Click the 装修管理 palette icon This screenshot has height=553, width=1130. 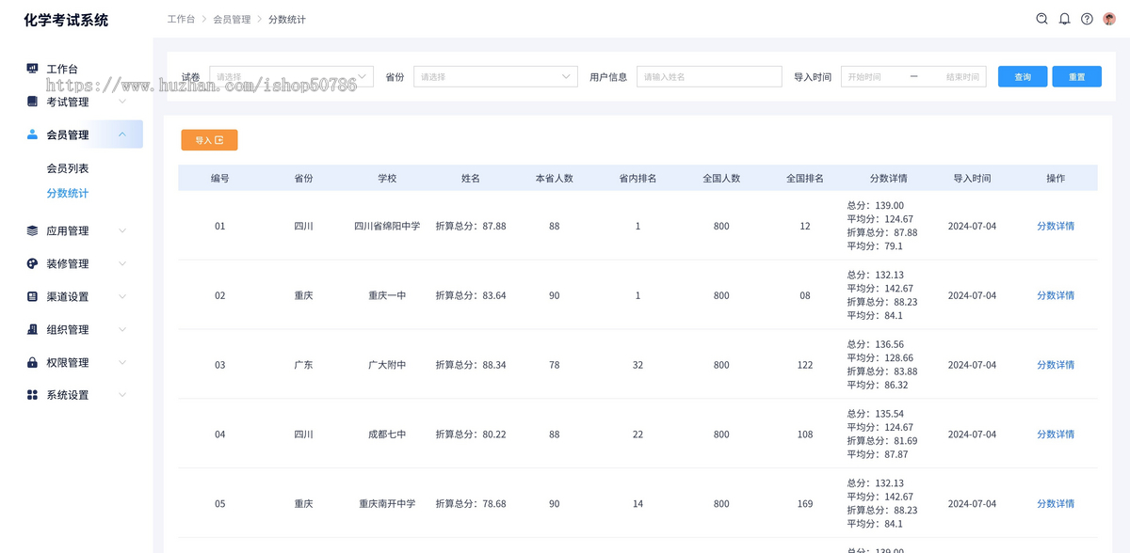[x=32, y=263]
